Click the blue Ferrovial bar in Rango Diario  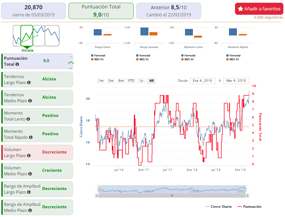tap(98, 32)
